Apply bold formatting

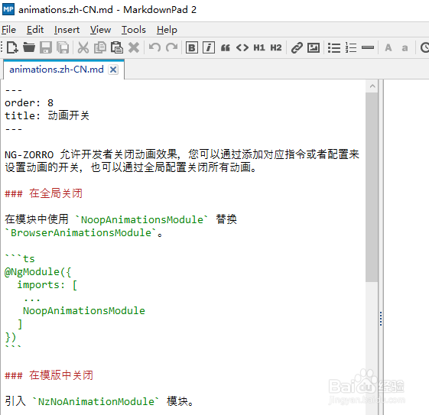coord(192,47)
